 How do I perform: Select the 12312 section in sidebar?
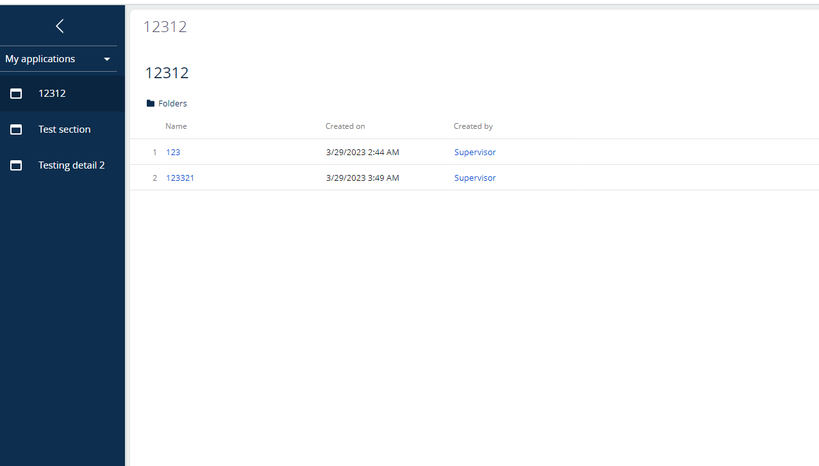coord(62,94)
